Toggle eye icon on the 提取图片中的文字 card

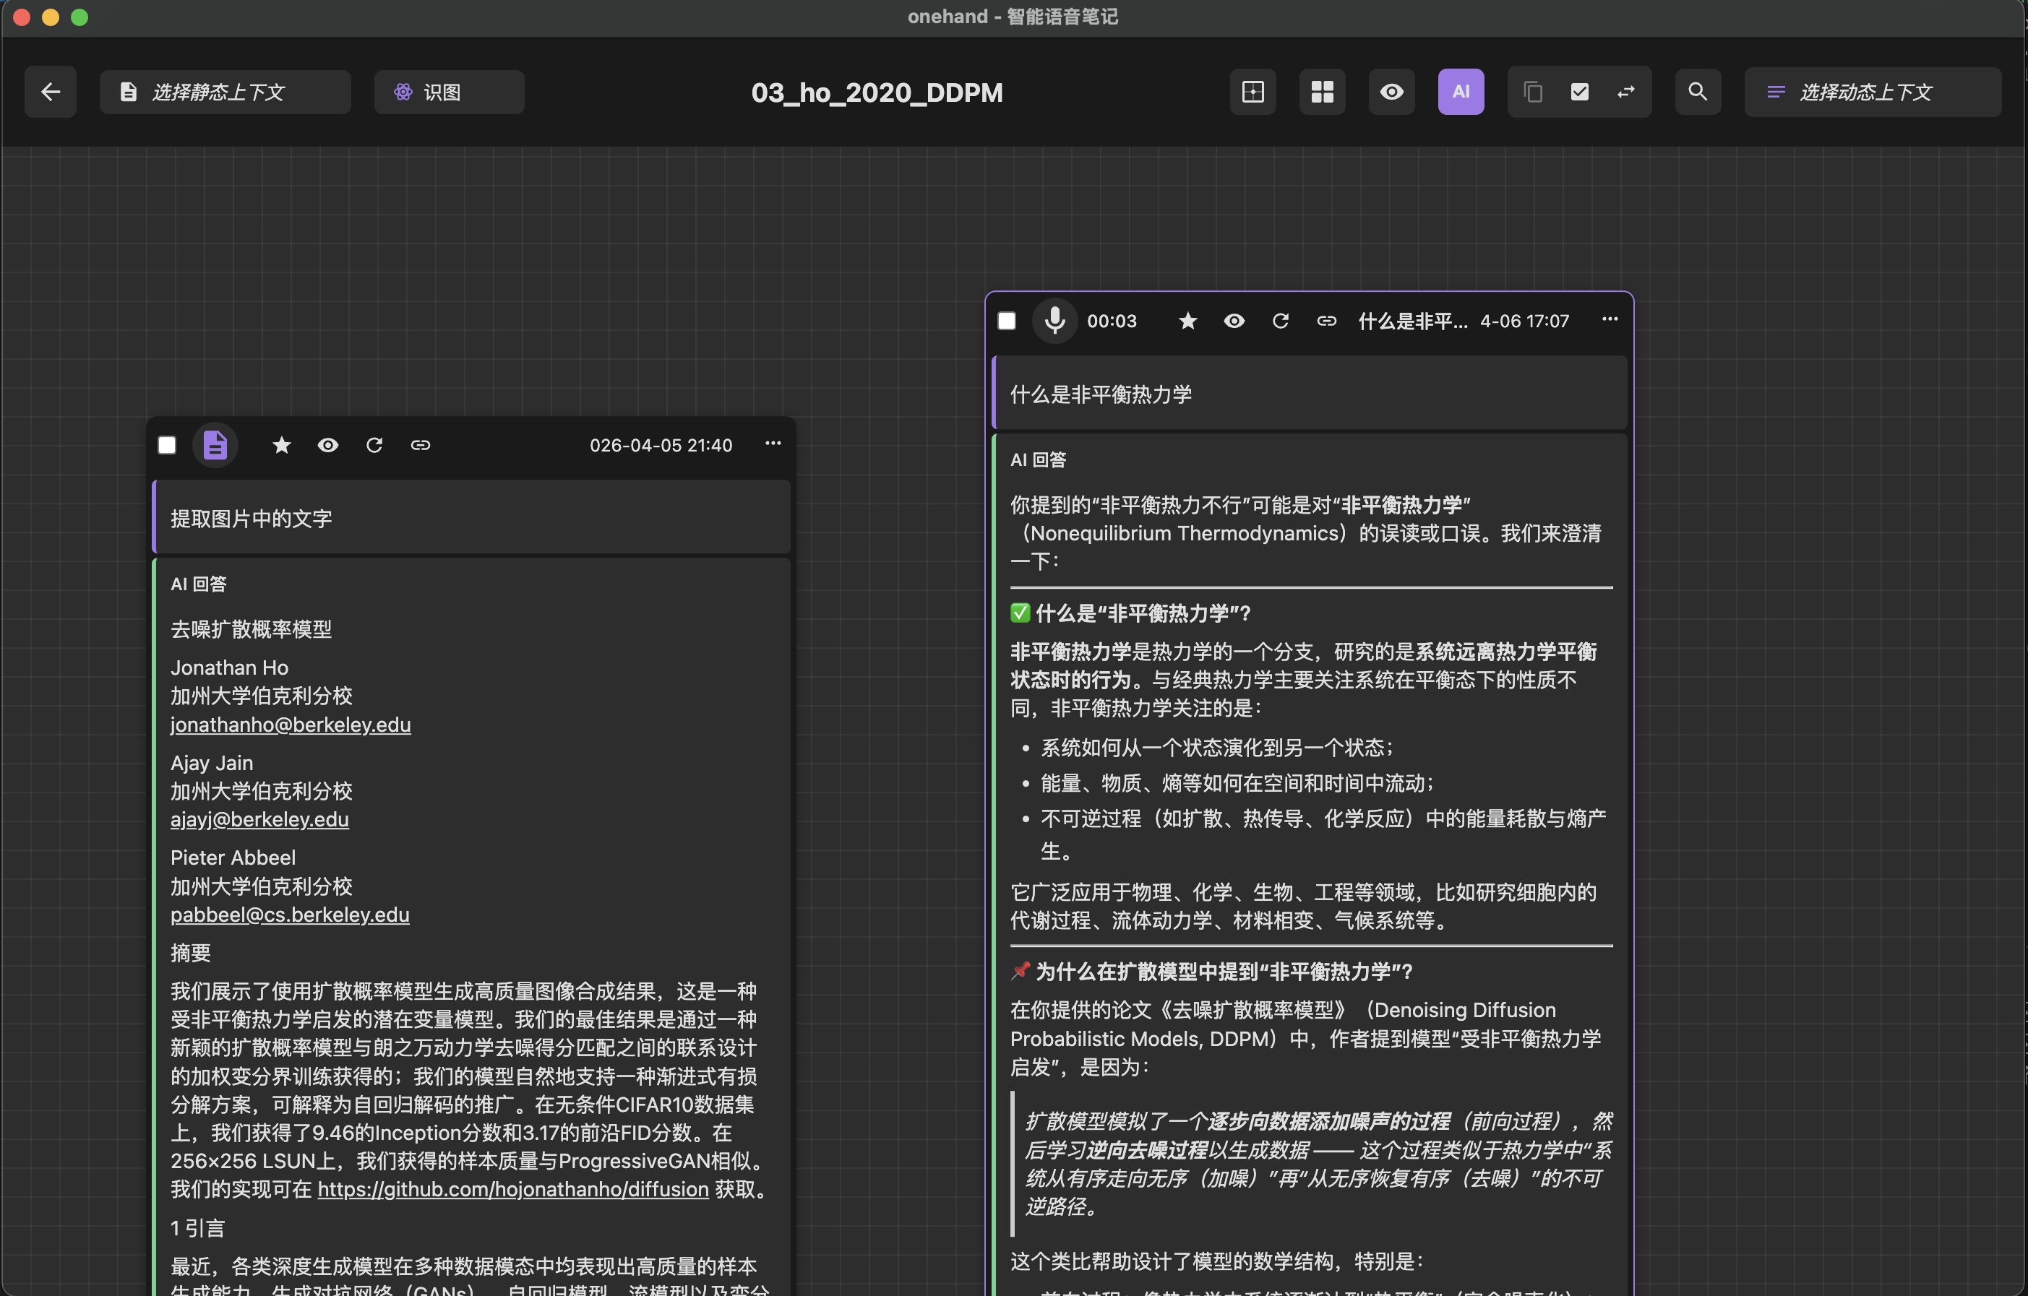327,445
